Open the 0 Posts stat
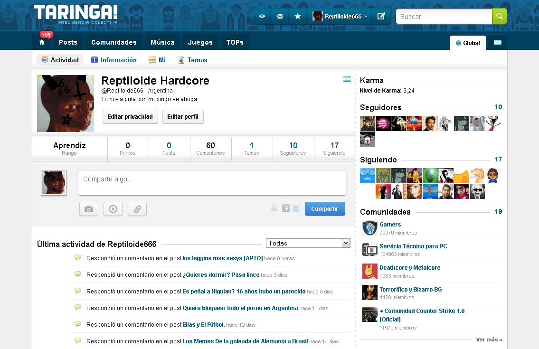 [169, 149]
